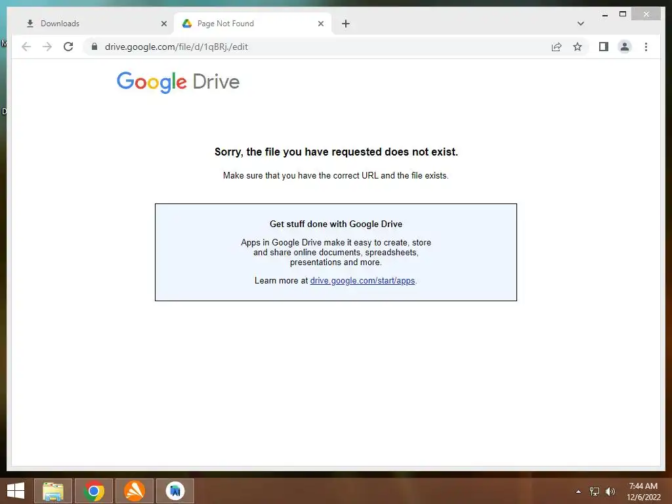
Task: Open the Chrome profile avatar
Action: pyautogui.click(x=625, y=47)
